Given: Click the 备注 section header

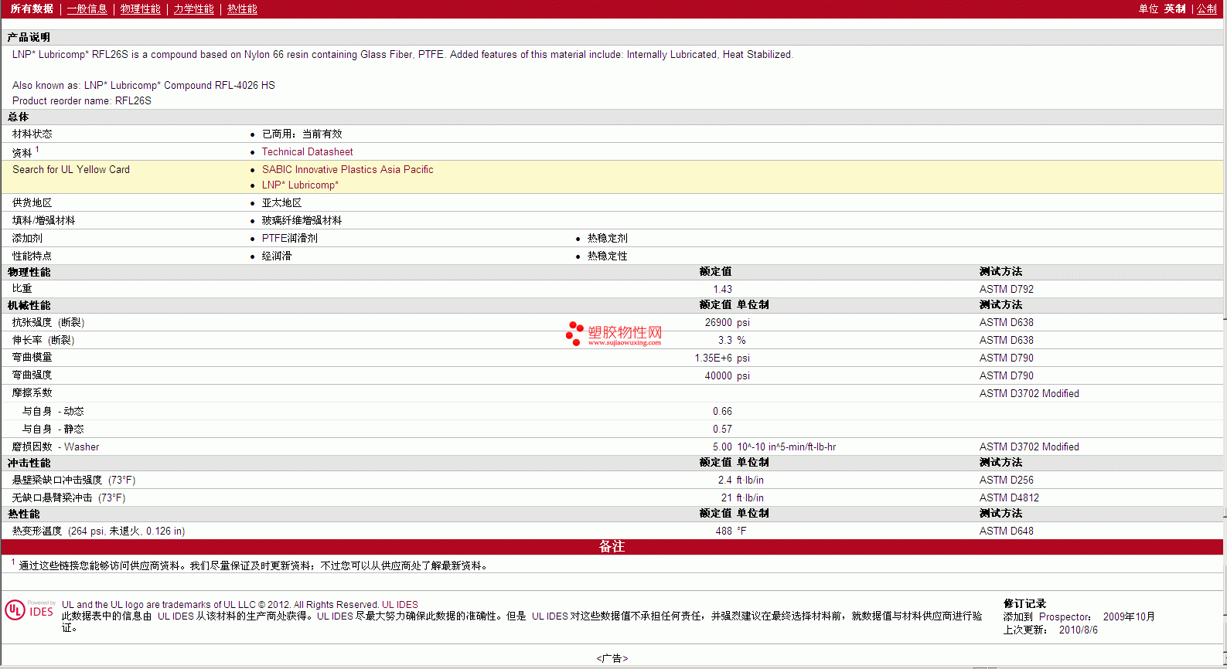Looking at the screenshot, I should coord(612,547).
